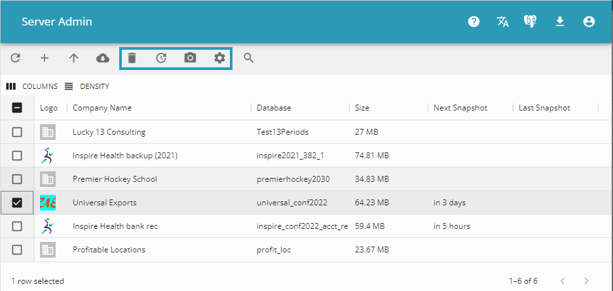Open the Density options menu
This screenshot has width=613, height=291.
[x=87, y=86]
